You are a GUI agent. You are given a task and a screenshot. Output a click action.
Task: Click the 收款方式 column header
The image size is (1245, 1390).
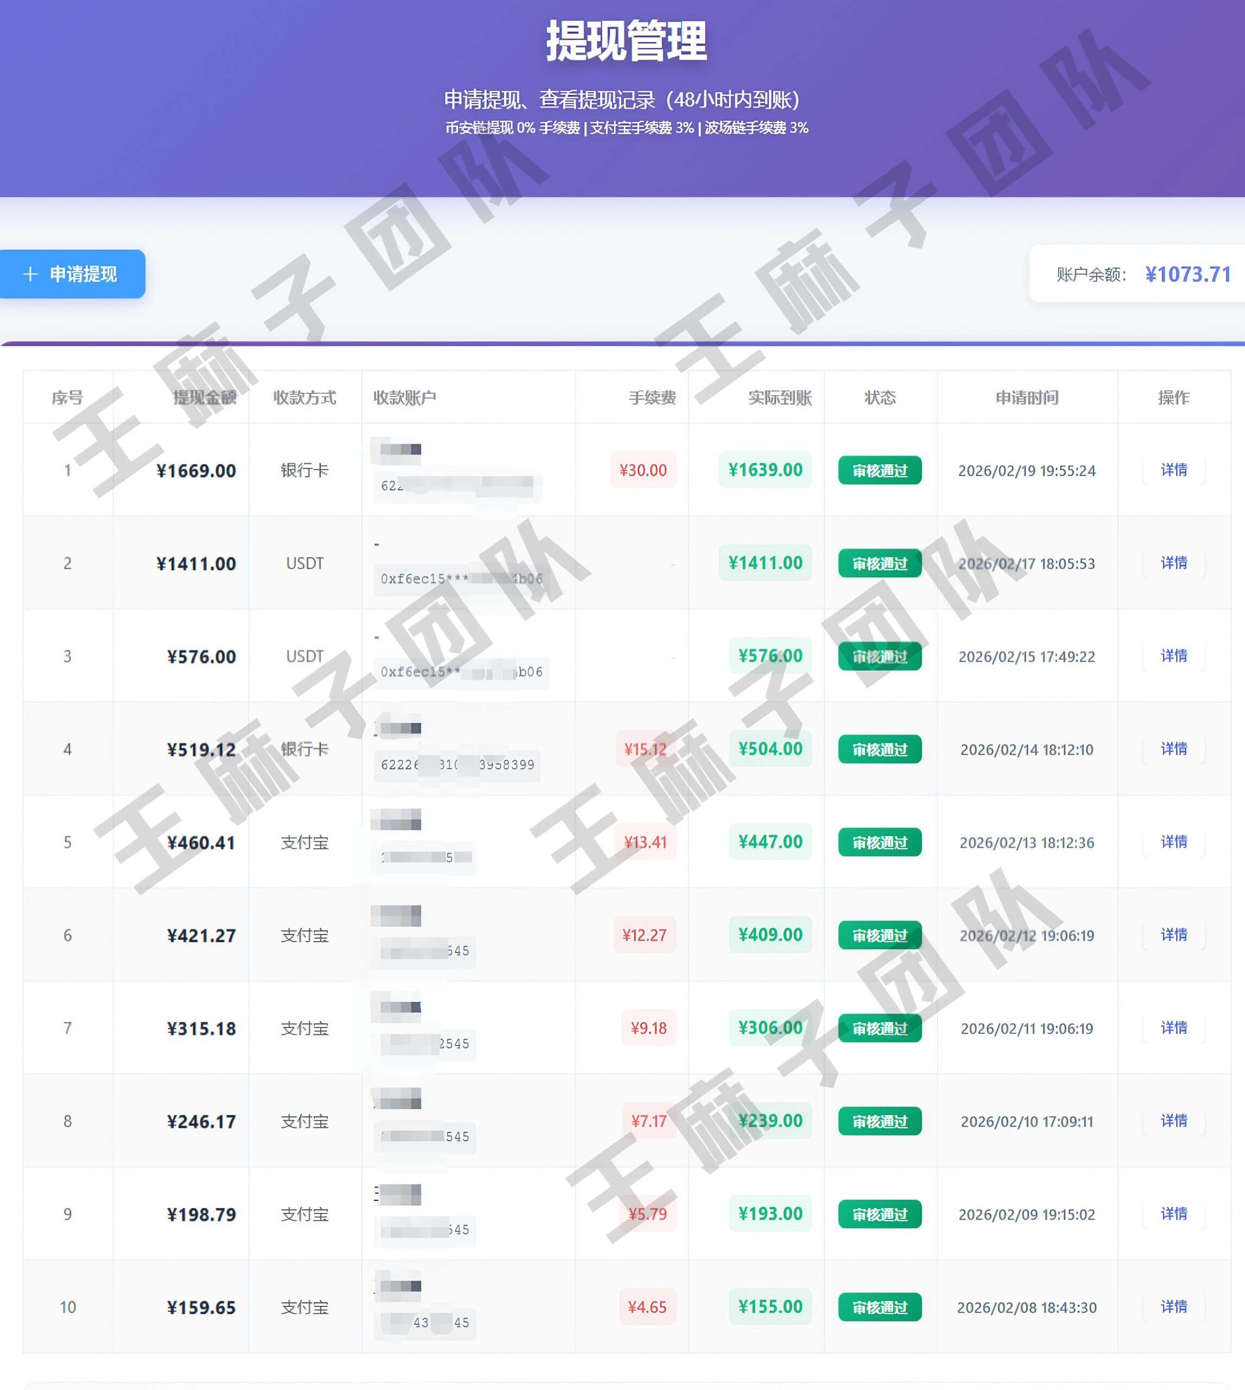tap(305, 397)
